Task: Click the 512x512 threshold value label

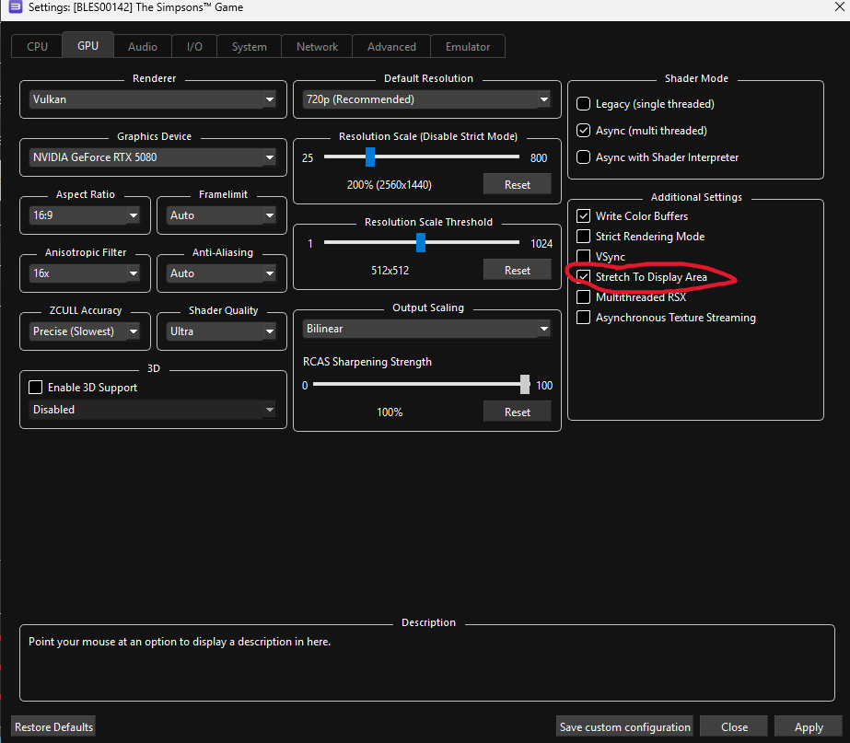Action: pos(390,271)
